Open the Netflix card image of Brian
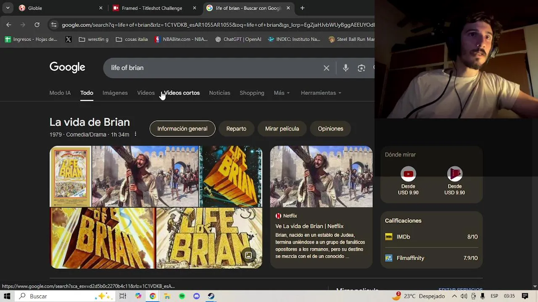 [321, 177]
